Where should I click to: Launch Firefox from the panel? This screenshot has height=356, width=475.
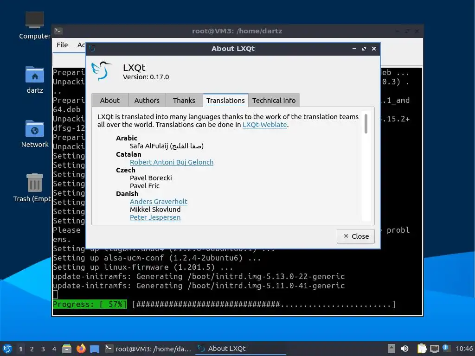[81, 349]
